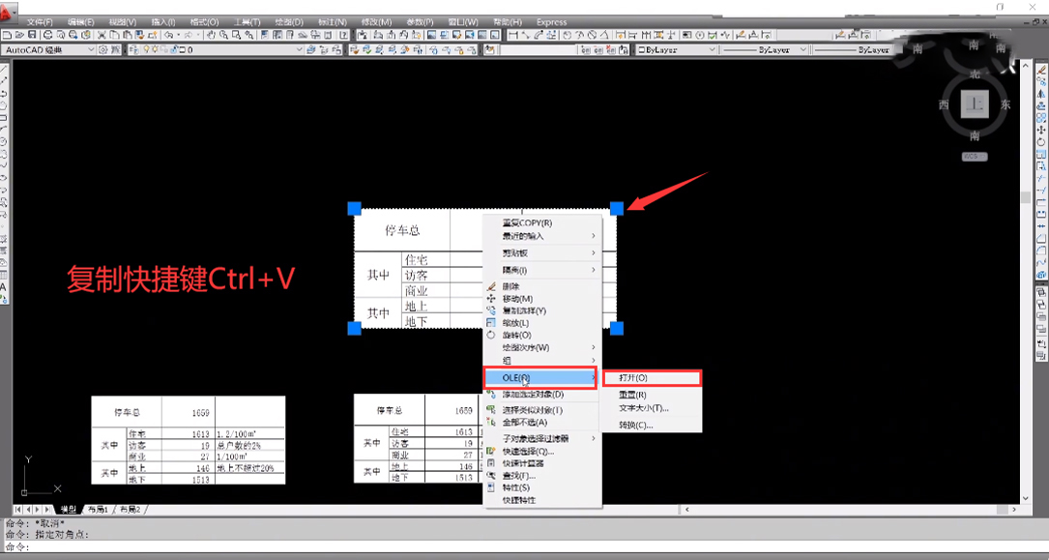
Task: Switch to the 模型 tab
Action: click(68, 510)
